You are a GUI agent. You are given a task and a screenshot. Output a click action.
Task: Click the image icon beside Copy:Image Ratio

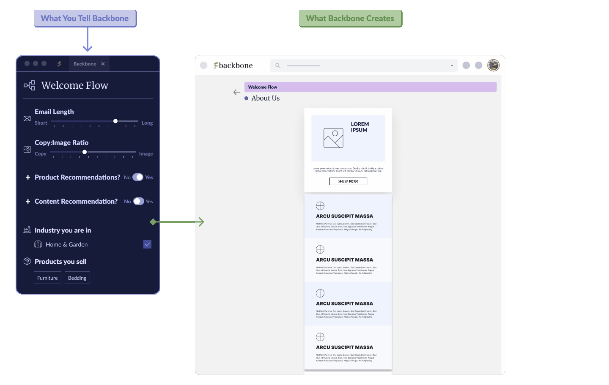[27, 149]
